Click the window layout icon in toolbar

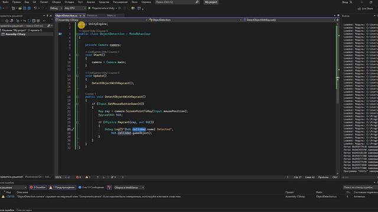pos(139,8)
